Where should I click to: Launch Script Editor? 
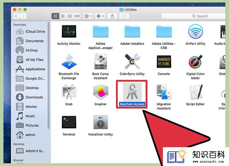pos(195,92)
